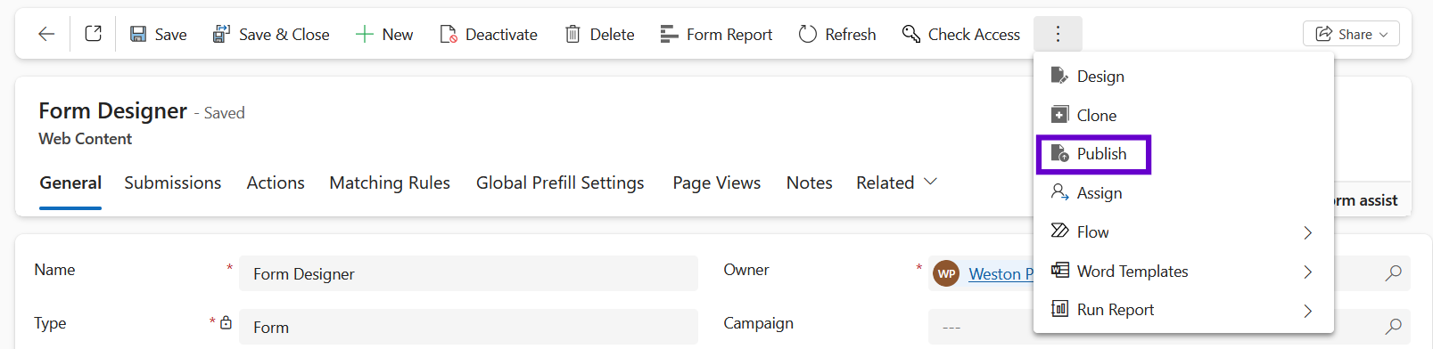The image size is (1433, 349).
Task: Click the Run Report icon
Action: coord(1059,309)
